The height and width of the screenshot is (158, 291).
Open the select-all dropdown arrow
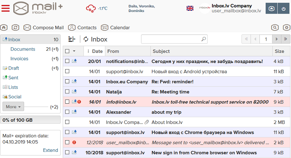tap(74, 51)
